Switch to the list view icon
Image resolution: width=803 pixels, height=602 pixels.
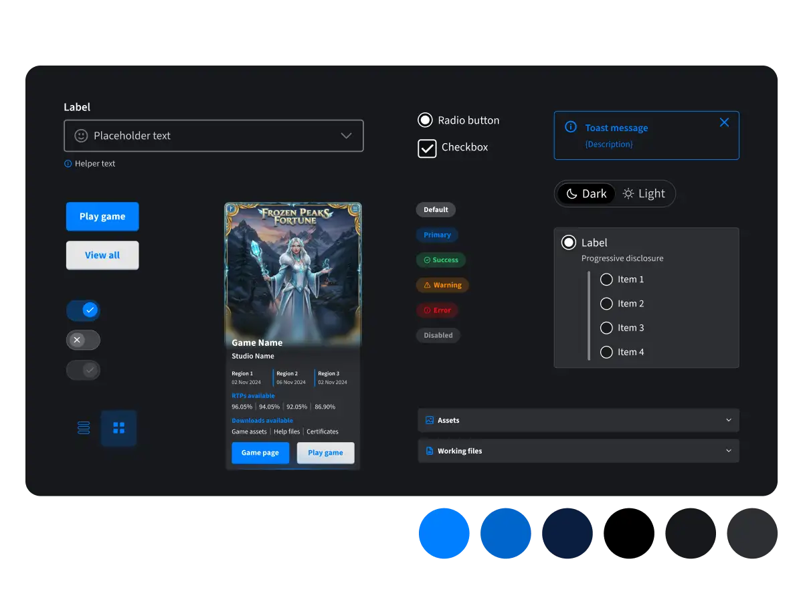84,428
